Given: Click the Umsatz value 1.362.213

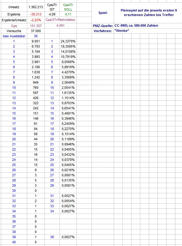Looking at the screenshot, I should [36, 7].
